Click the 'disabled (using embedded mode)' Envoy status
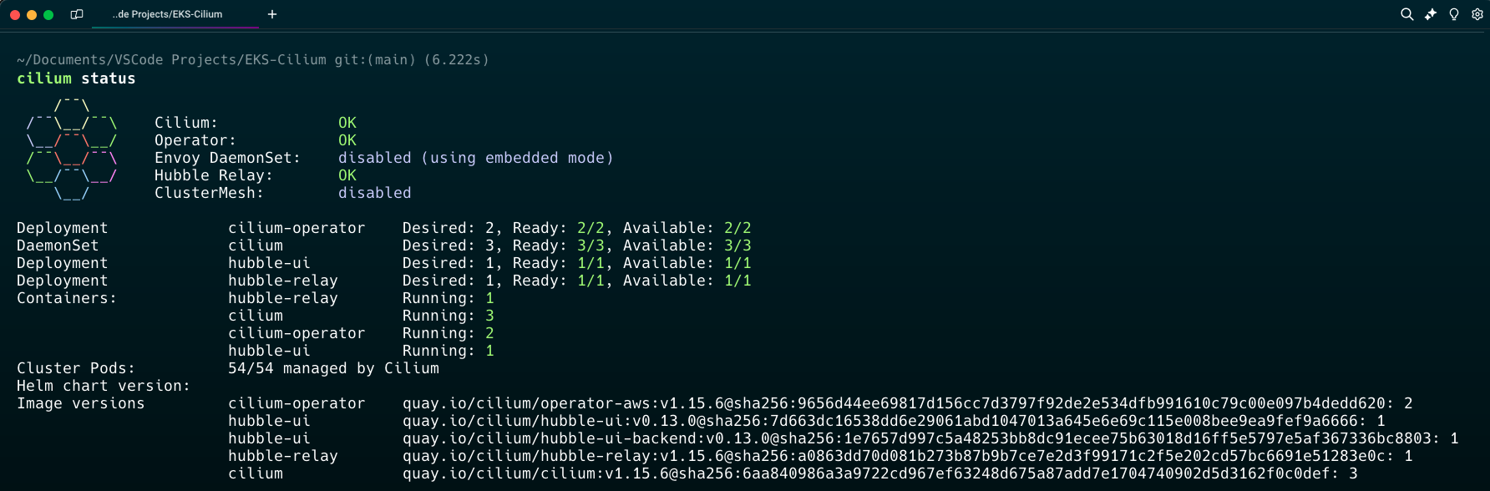The height and width of the screenshot is (491, 1490). coord(475,158)
